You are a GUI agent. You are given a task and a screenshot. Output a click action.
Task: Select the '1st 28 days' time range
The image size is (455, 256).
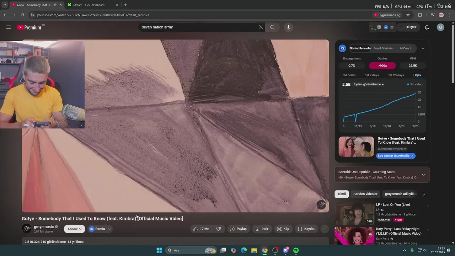click(396, 75)
